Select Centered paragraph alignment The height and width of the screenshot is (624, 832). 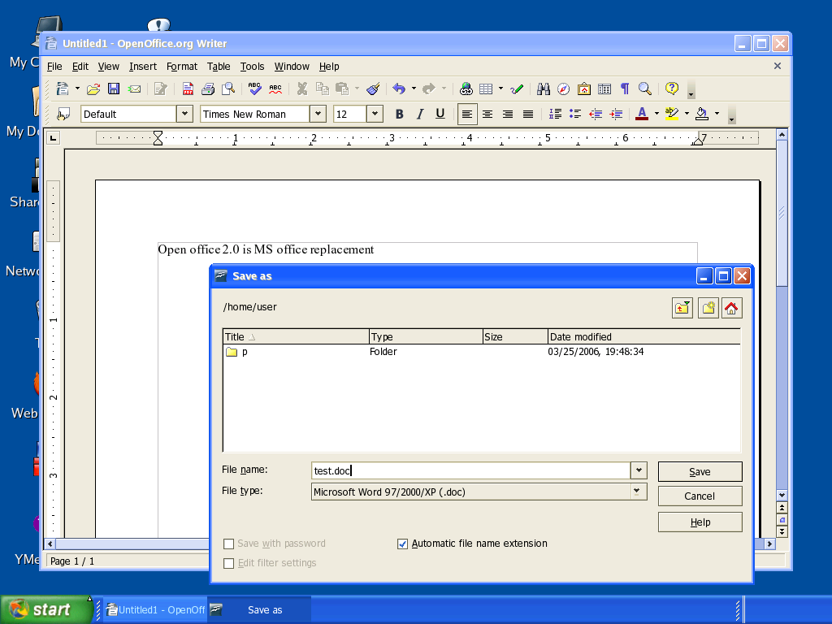[x=487, y=114]
